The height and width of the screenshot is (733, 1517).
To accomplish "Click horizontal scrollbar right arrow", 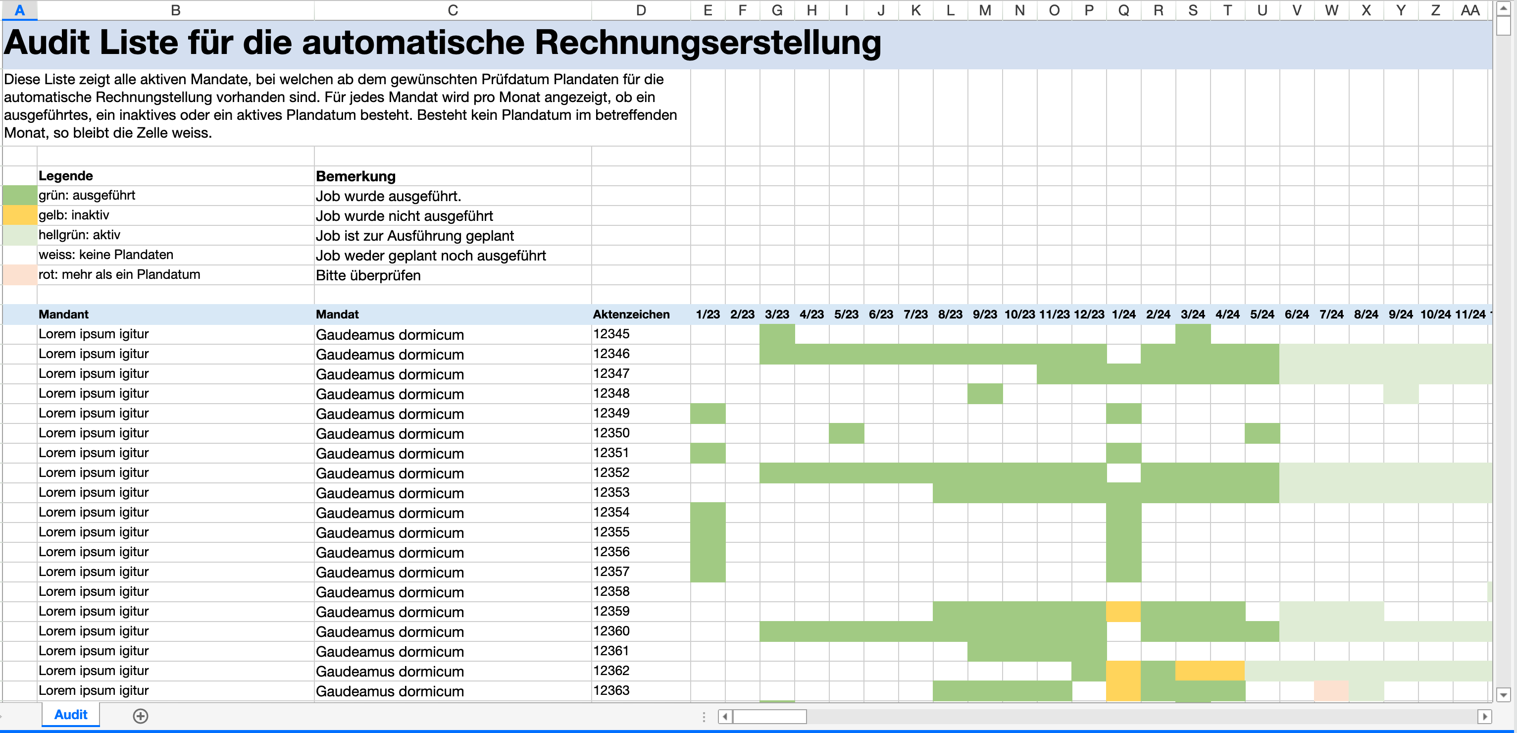I will (x=1484, y=717).
